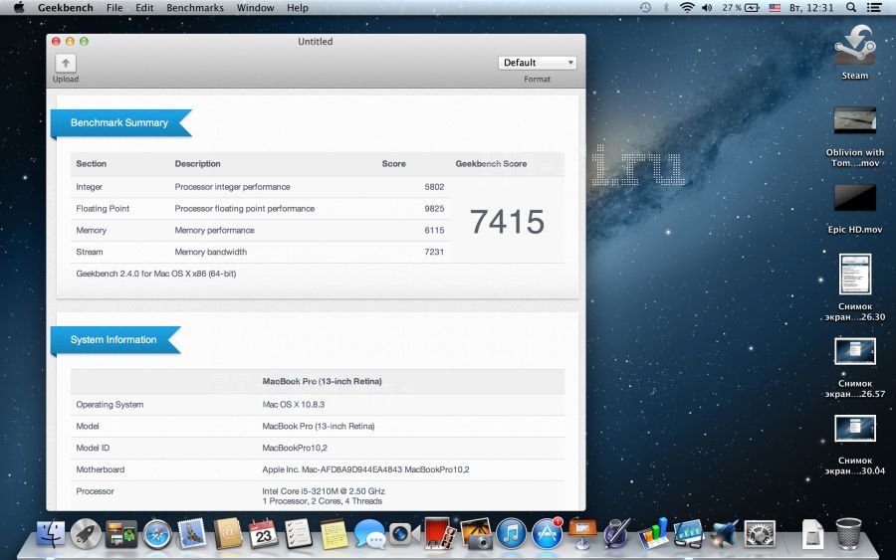Image resolution: width=896 pixels, height=560 pixels.
Task: Open System Preferences from the Dock
Action: tap(760, 534)
